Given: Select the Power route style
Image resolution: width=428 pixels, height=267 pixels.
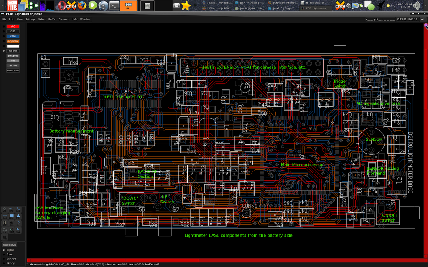Looking at the screenshot, I should [x=10, y=254].
